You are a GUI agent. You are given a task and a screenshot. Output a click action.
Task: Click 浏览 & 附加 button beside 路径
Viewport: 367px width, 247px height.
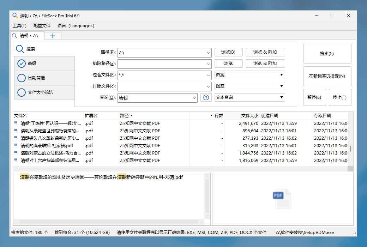(x=265, y=52)
